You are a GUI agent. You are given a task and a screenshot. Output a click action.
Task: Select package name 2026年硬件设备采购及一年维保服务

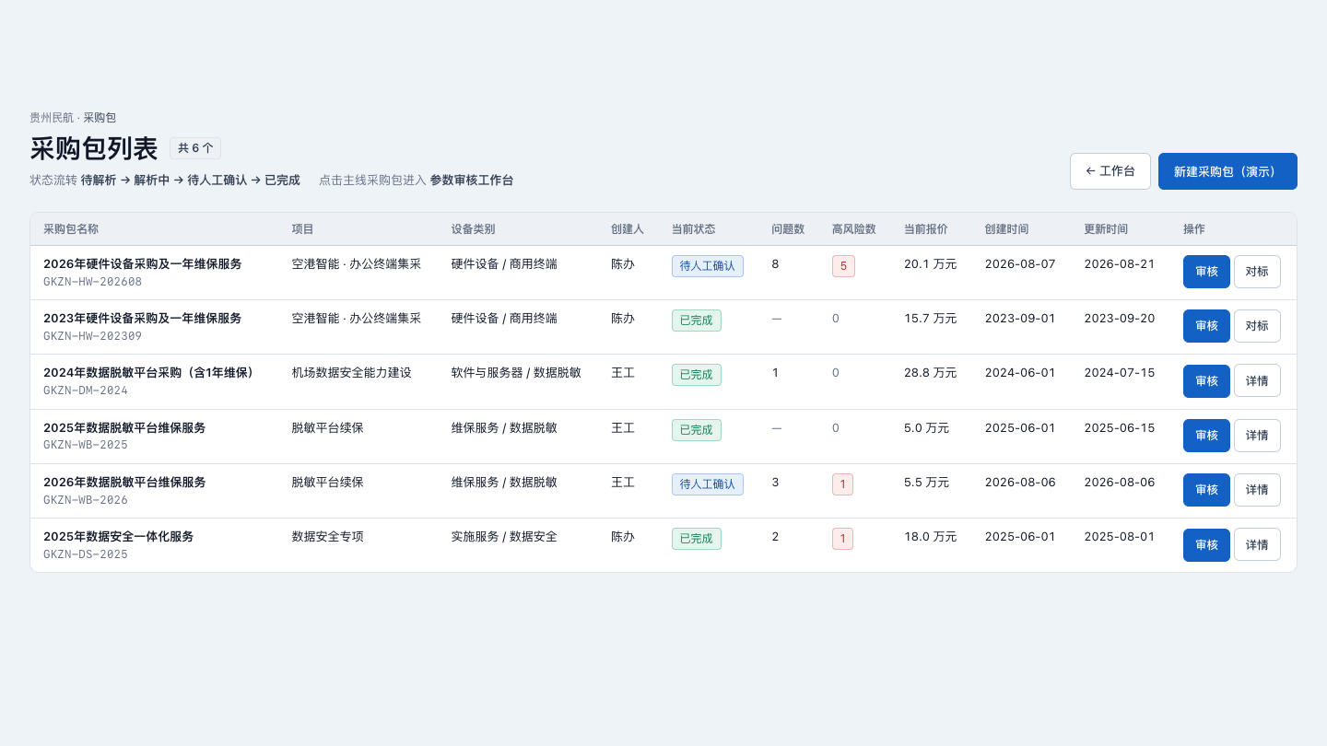(143, 264)
